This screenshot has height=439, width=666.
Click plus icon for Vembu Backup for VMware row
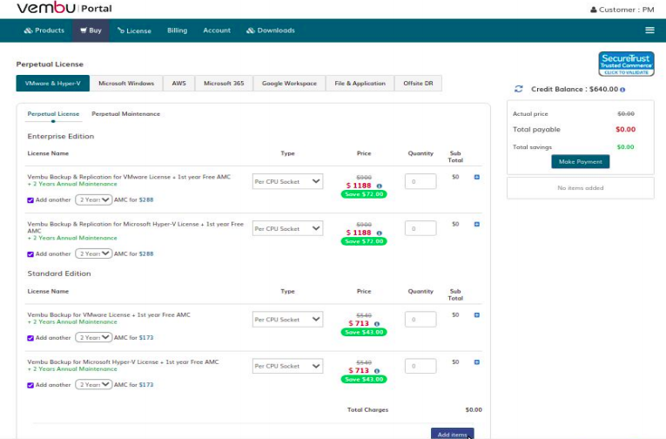(476, 315)
